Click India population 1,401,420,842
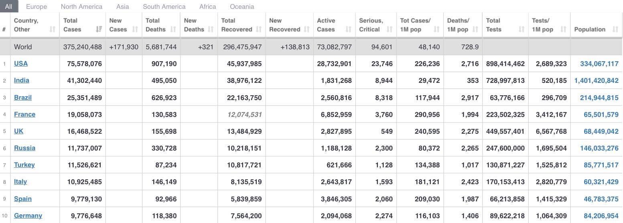This screenshot has height=223, width=623. coord(597,80)
